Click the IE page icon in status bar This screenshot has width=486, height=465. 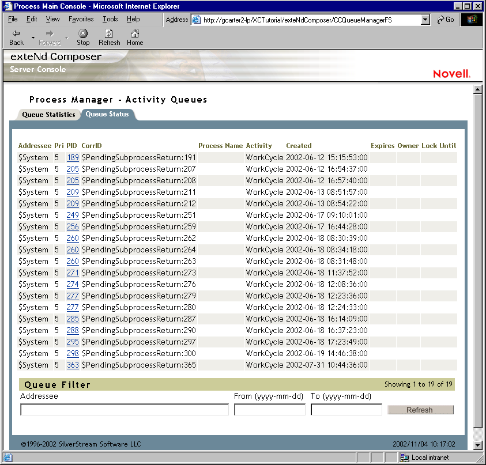[x=7, y=458]
